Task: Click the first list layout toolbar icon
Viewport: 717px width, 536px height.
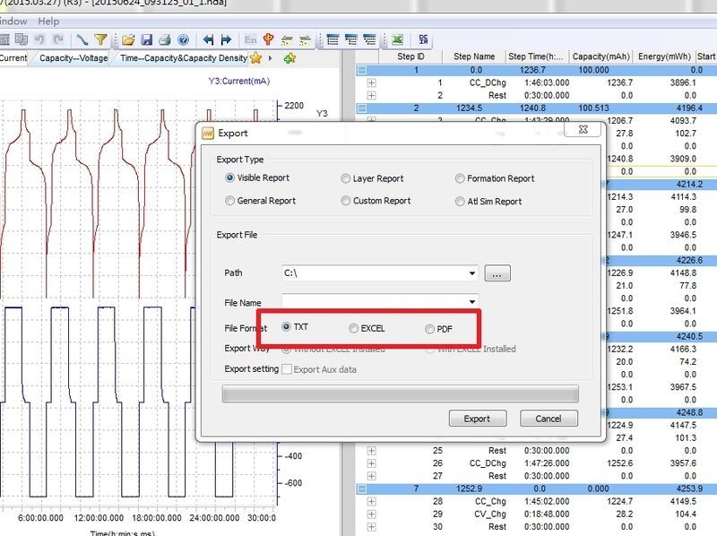Action: (333, 40)
